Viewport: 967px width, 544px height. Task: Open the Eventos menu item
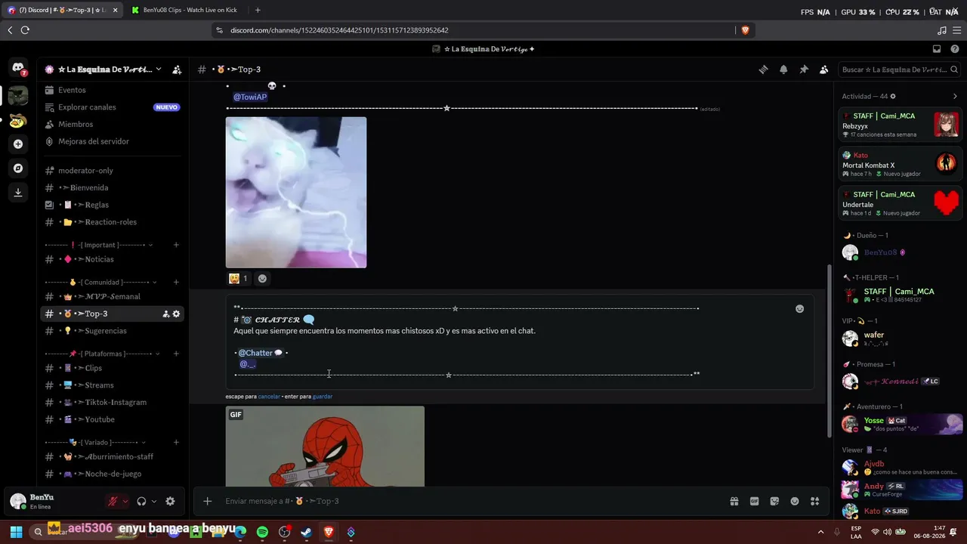point(113,90)
